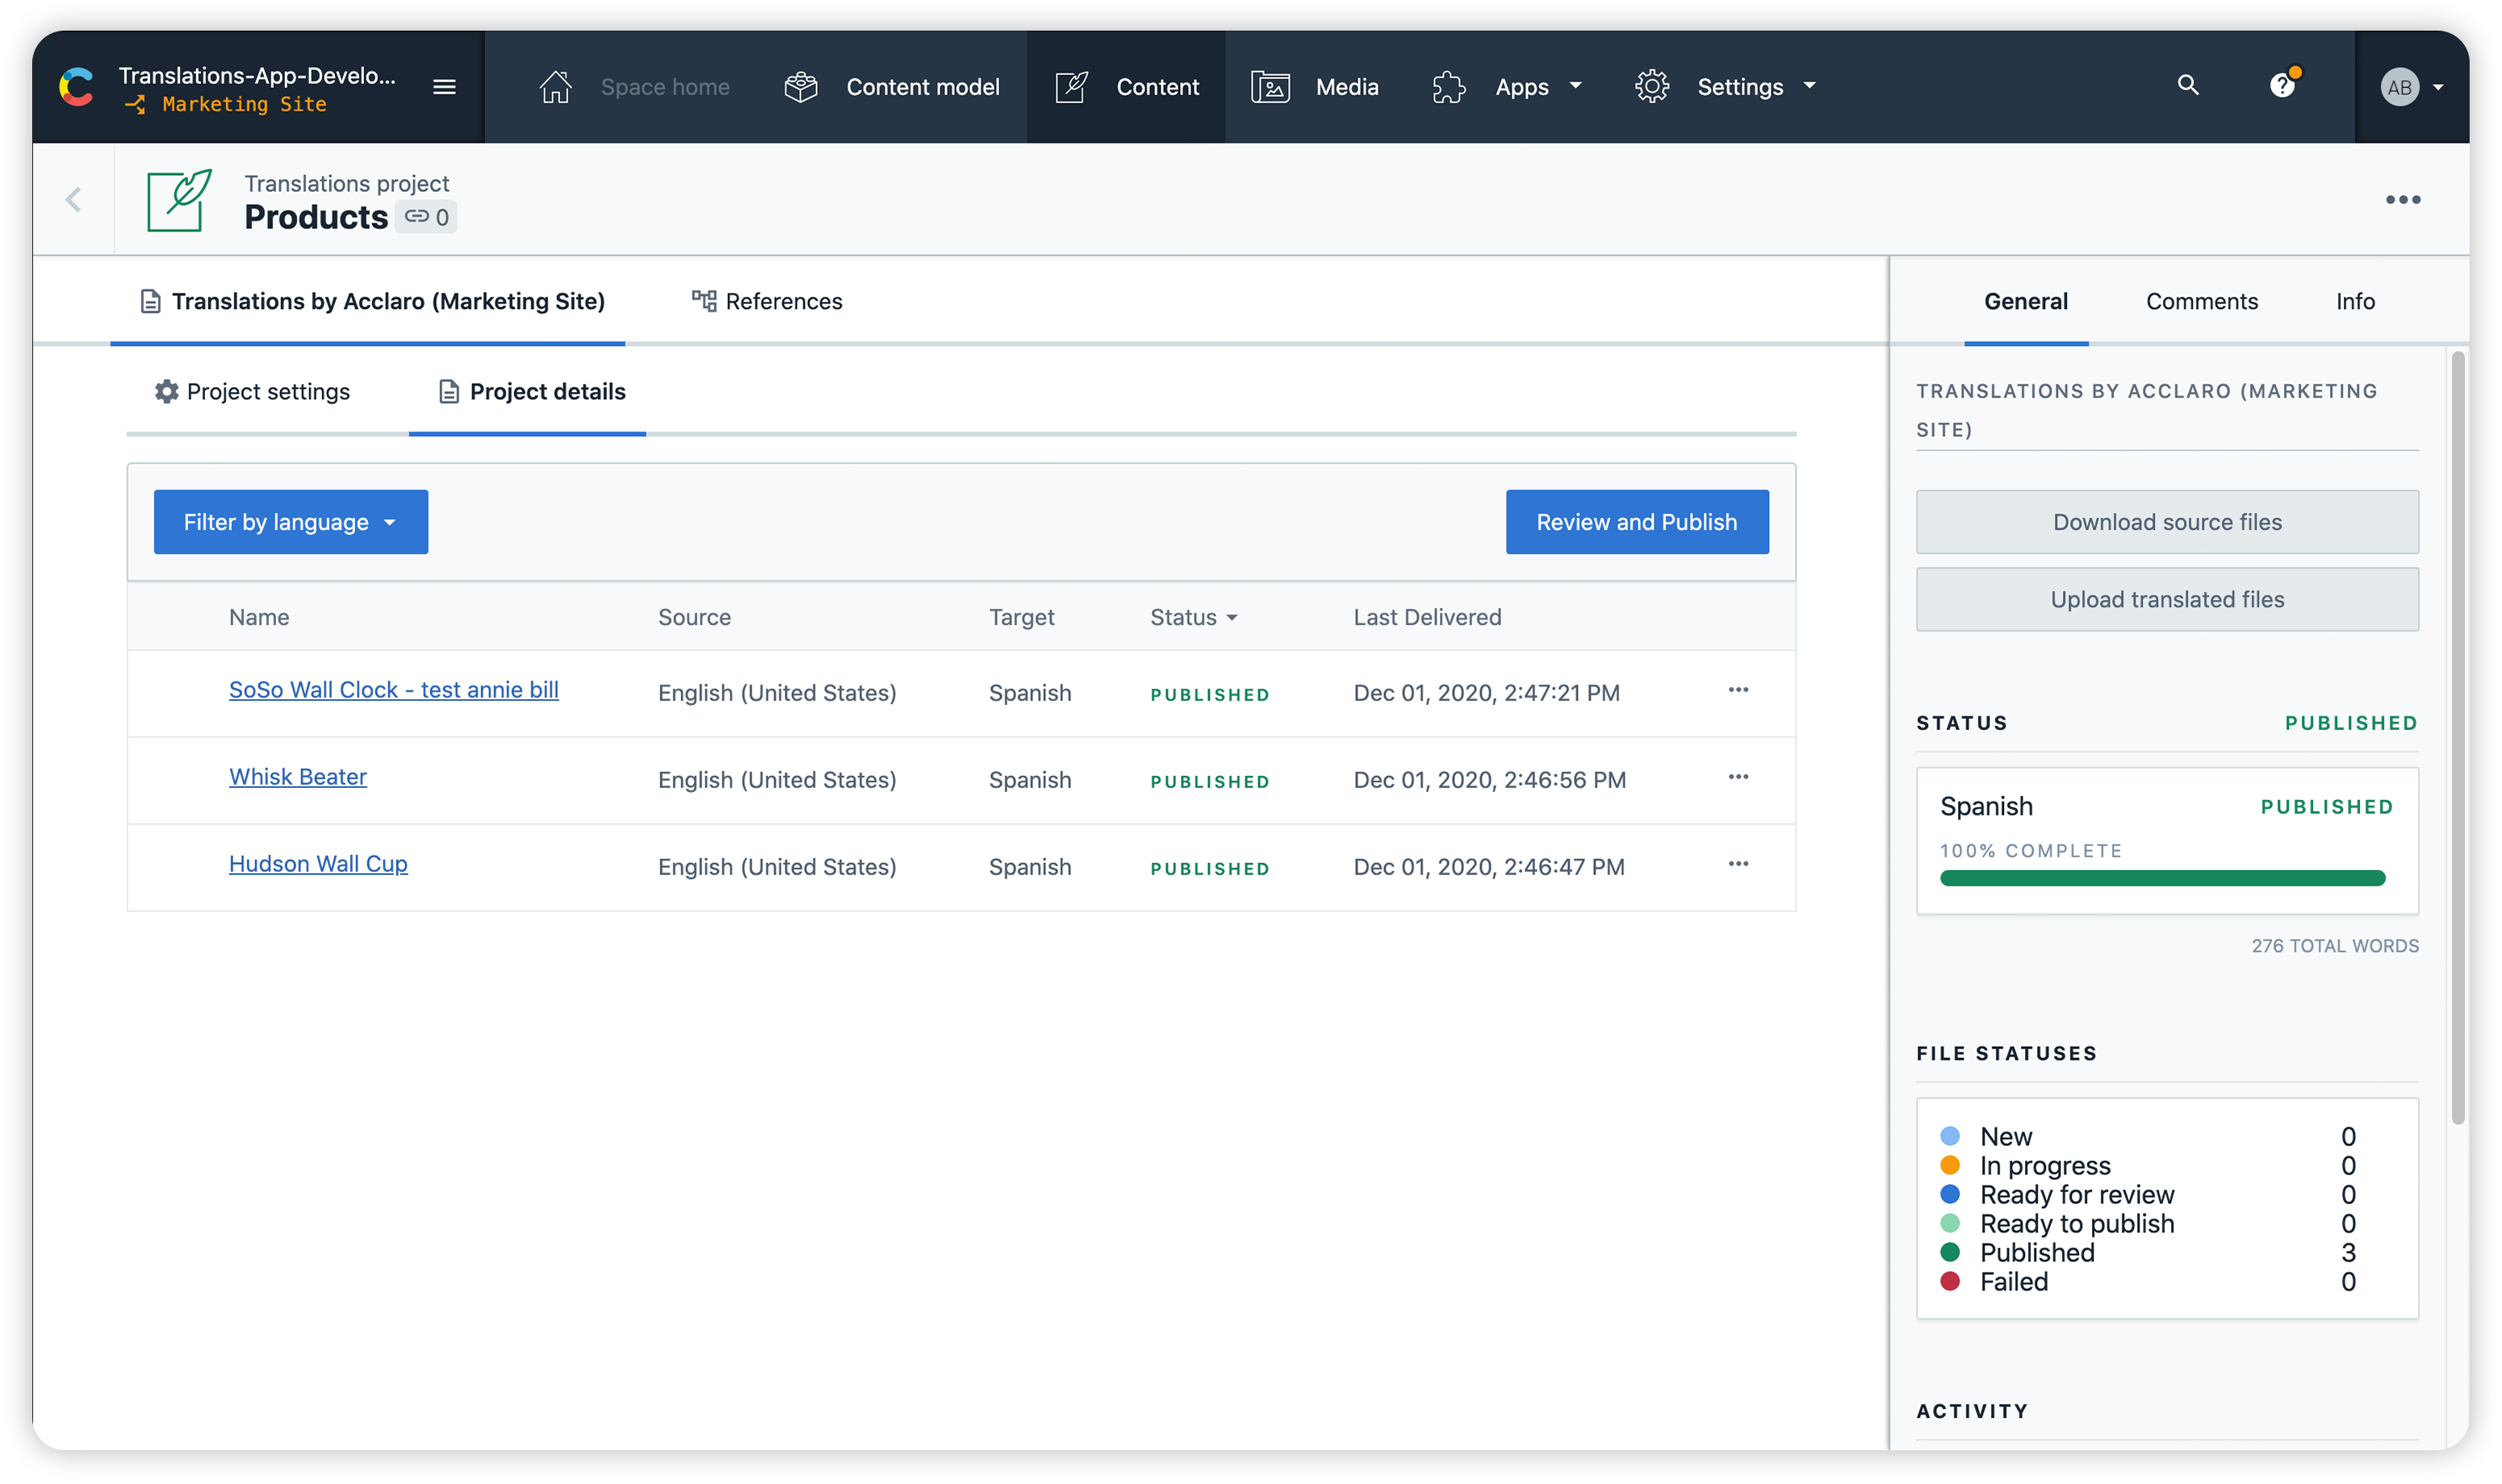This screenshot has width=2502, height=1484.
Task: Click the Hudson Wall Cup link
Action: pyautogui.click(x=318, y=862)
